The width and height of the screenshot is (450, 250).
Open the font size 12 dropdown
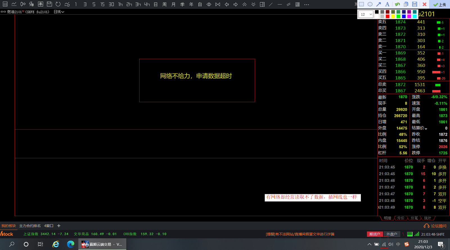point(366,14)
